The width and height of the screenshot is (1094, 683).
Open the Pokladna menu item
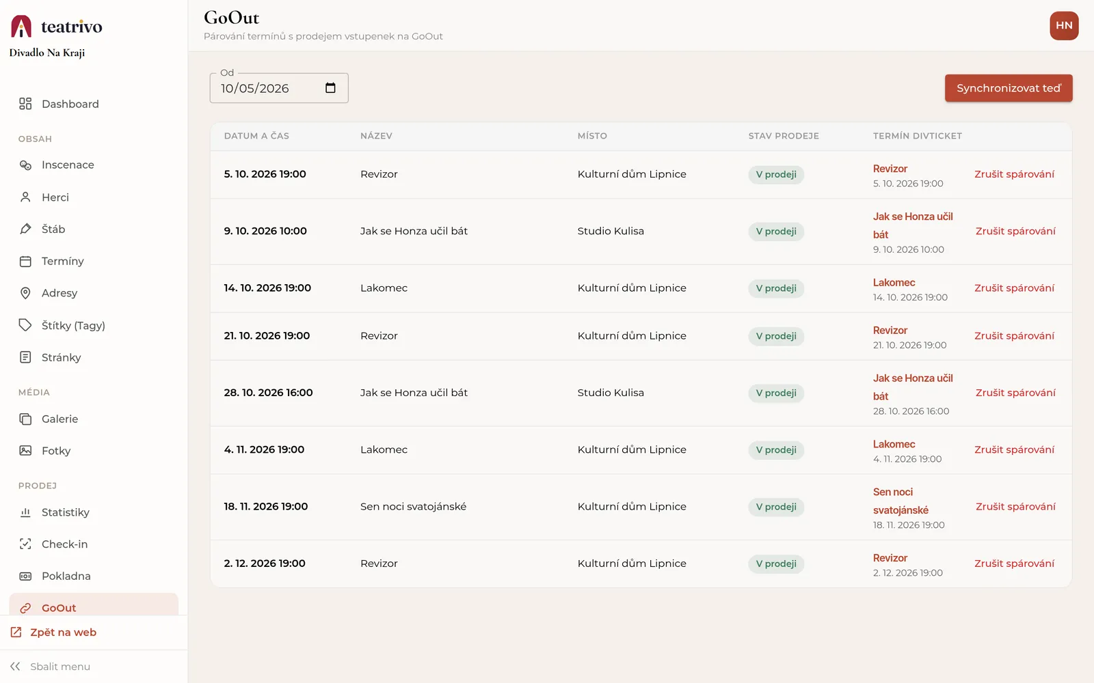coord(94,576)
